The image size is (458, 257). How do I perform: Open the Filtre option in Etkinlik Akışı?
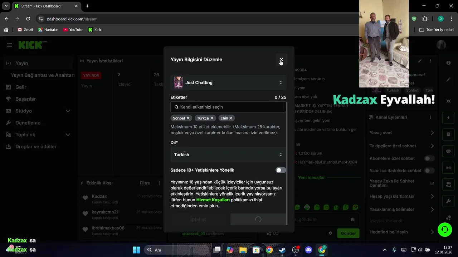coord(145,183)
